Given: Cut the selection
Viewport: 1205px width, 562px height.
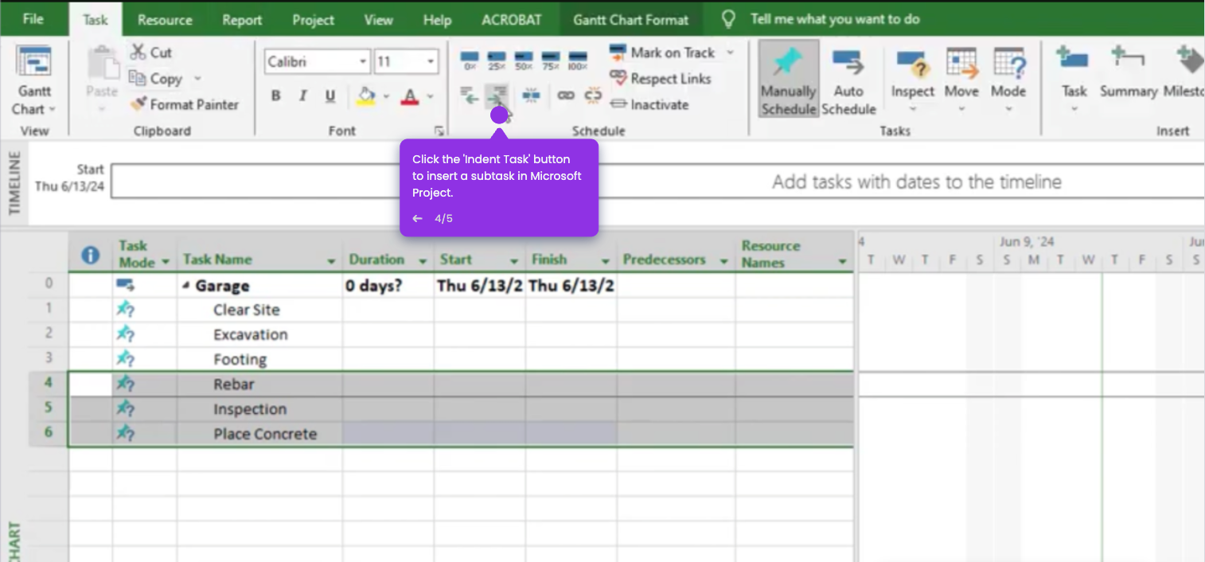Looking at the screenshot, I should (x=152, y=53).
